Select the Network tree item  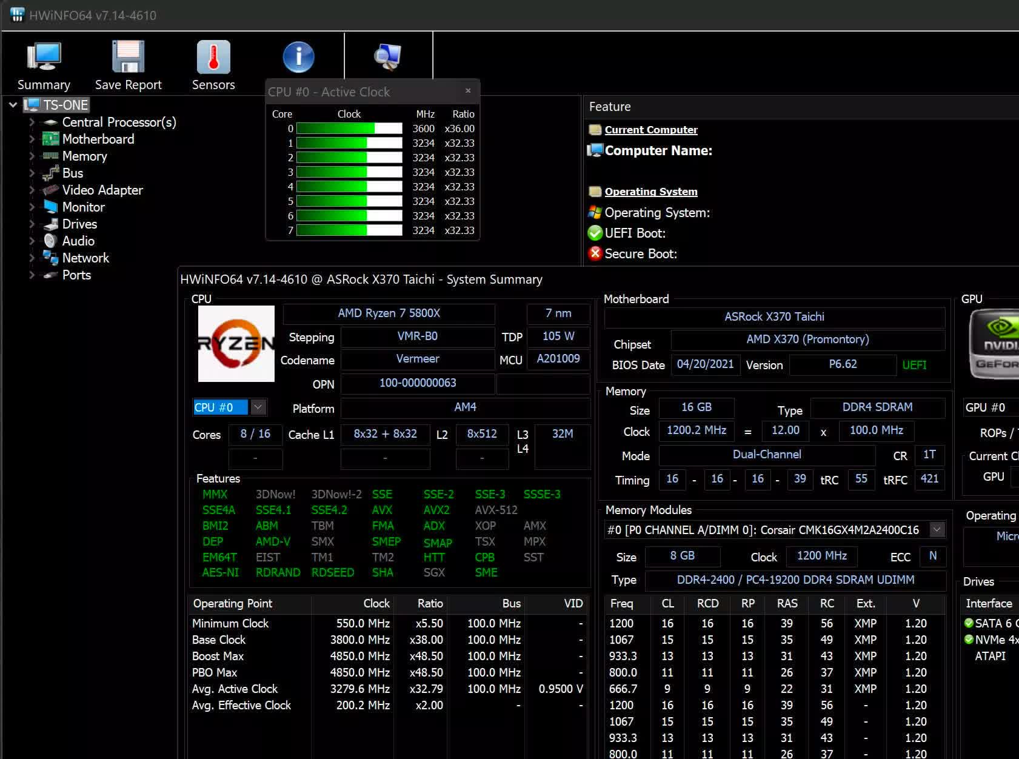point(85,258)
